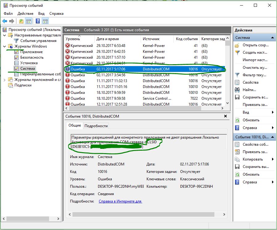The width and height of the screenshot is (277, 230).
Task: Select the Приложение log in the tree
Action: [31, 52]
